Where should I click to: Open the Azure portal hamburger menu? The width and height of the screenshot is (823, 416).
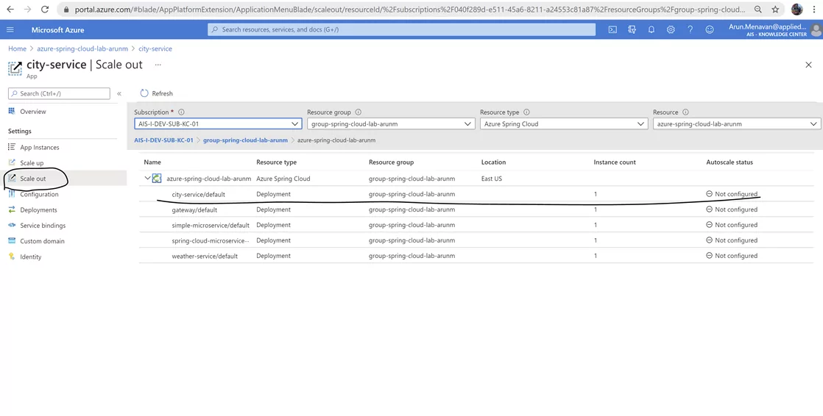coord(10,30)
